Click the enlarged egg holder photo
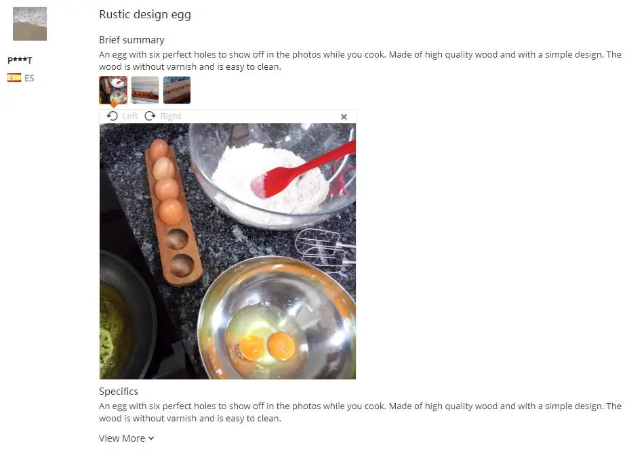The width and height of the screenshot is (629, 460). 228,251
